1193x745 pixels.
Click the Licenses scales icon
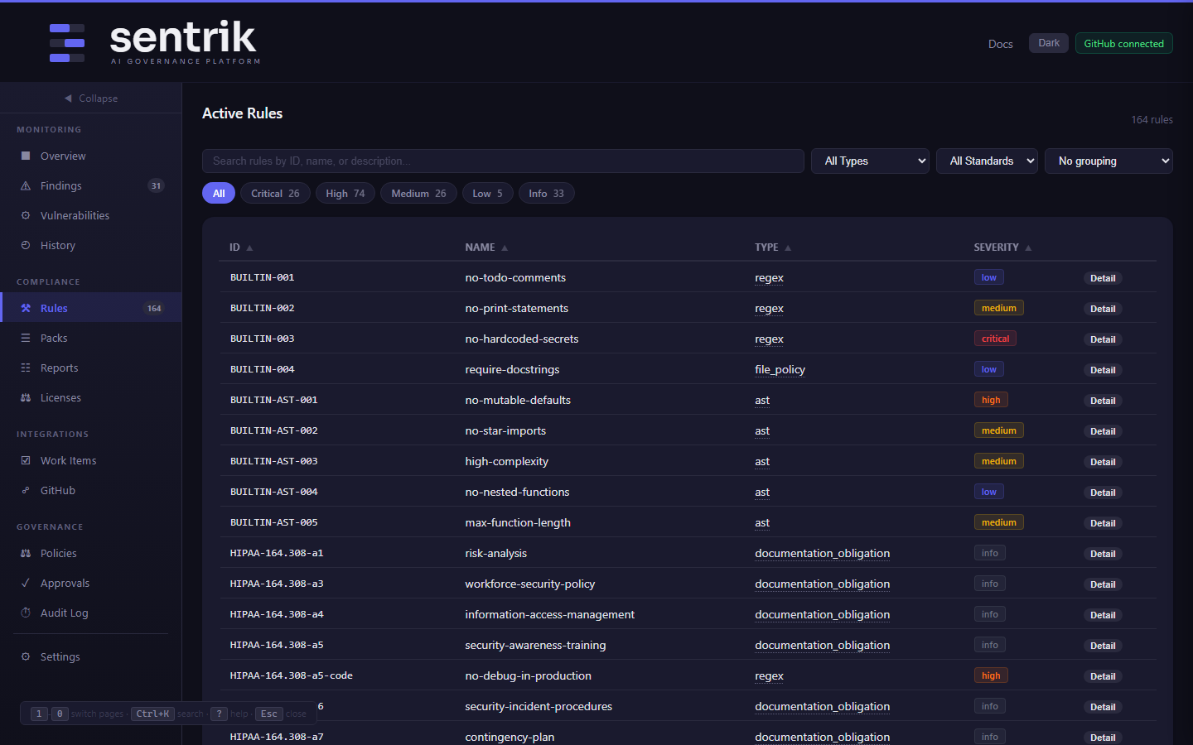pos(26,397)
